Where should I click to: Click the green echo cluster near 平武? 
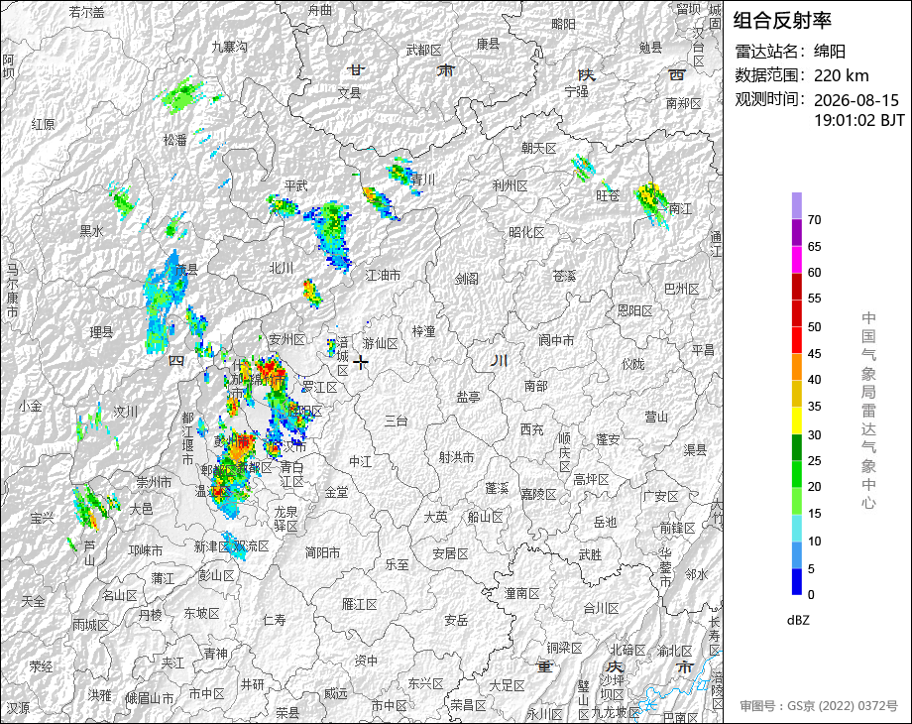(x=332, y=233)
